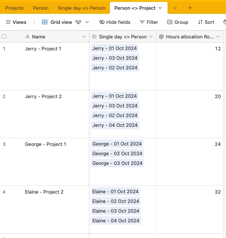Screen dimensions: 226x238
Task: Open the Elaine - 03 Oct 2024 chip
Action: click(116, 211)
